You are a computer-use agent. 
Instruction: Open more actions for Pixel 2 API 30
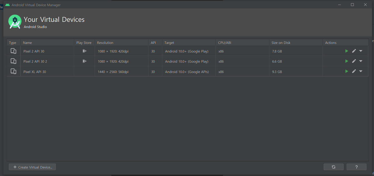click(x=361, y=51)
